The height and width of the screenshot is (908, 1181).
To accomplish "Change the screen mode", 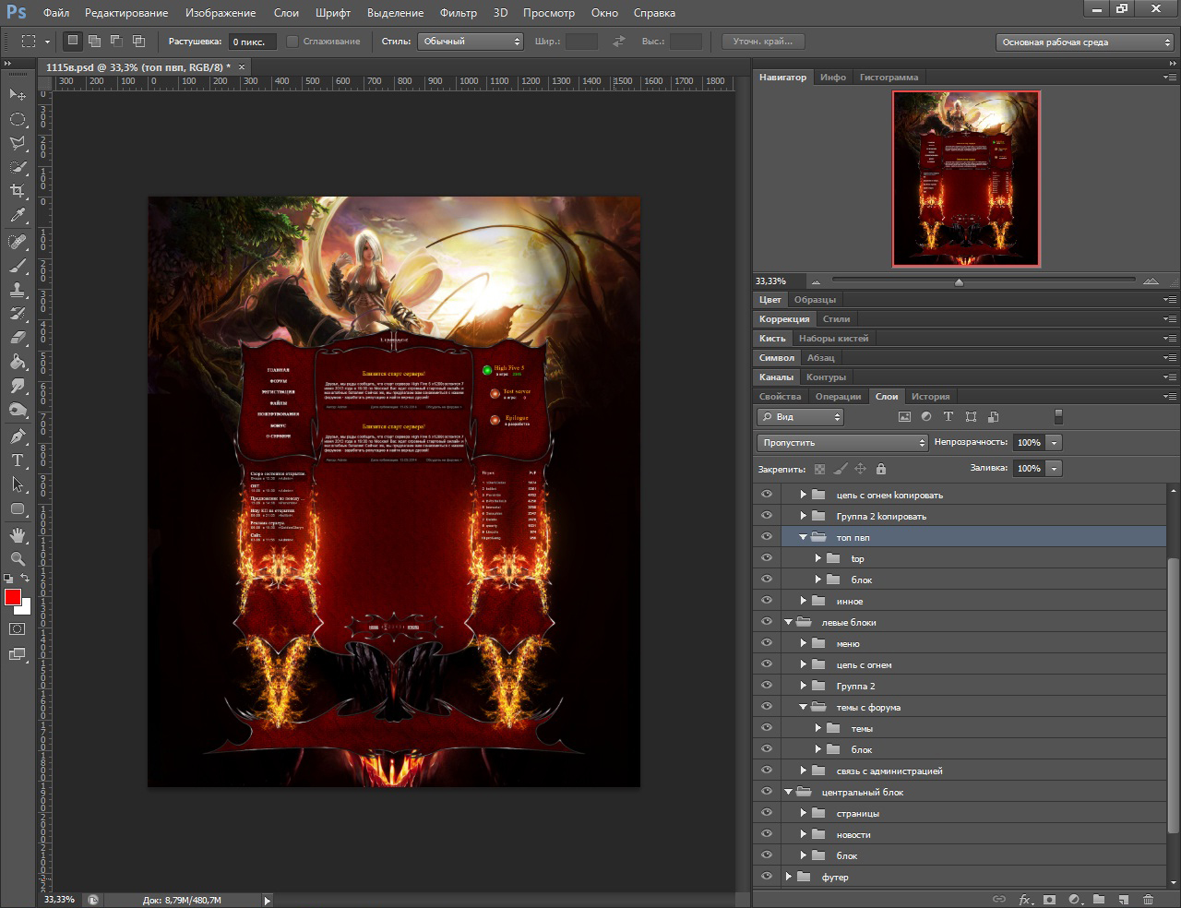I will (x=18, y=654).
